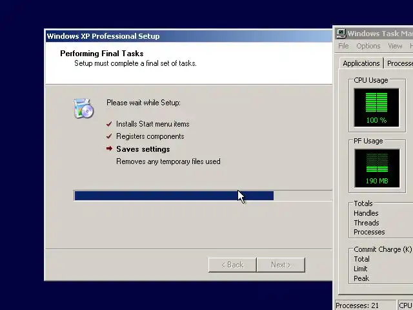Click the CPU Usage group label
Viewport: 413px width, 310px height.
371,80
